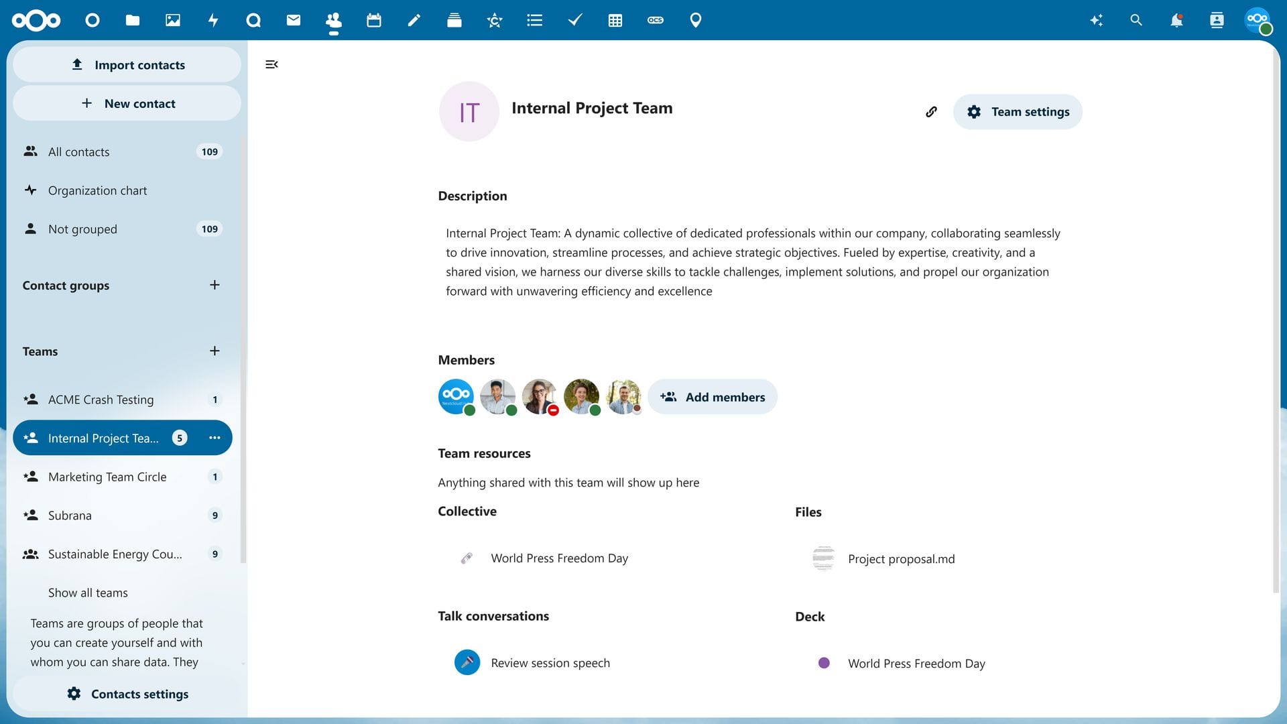
Task: Open the Photos app icon
Action: [x=172, y=20]
